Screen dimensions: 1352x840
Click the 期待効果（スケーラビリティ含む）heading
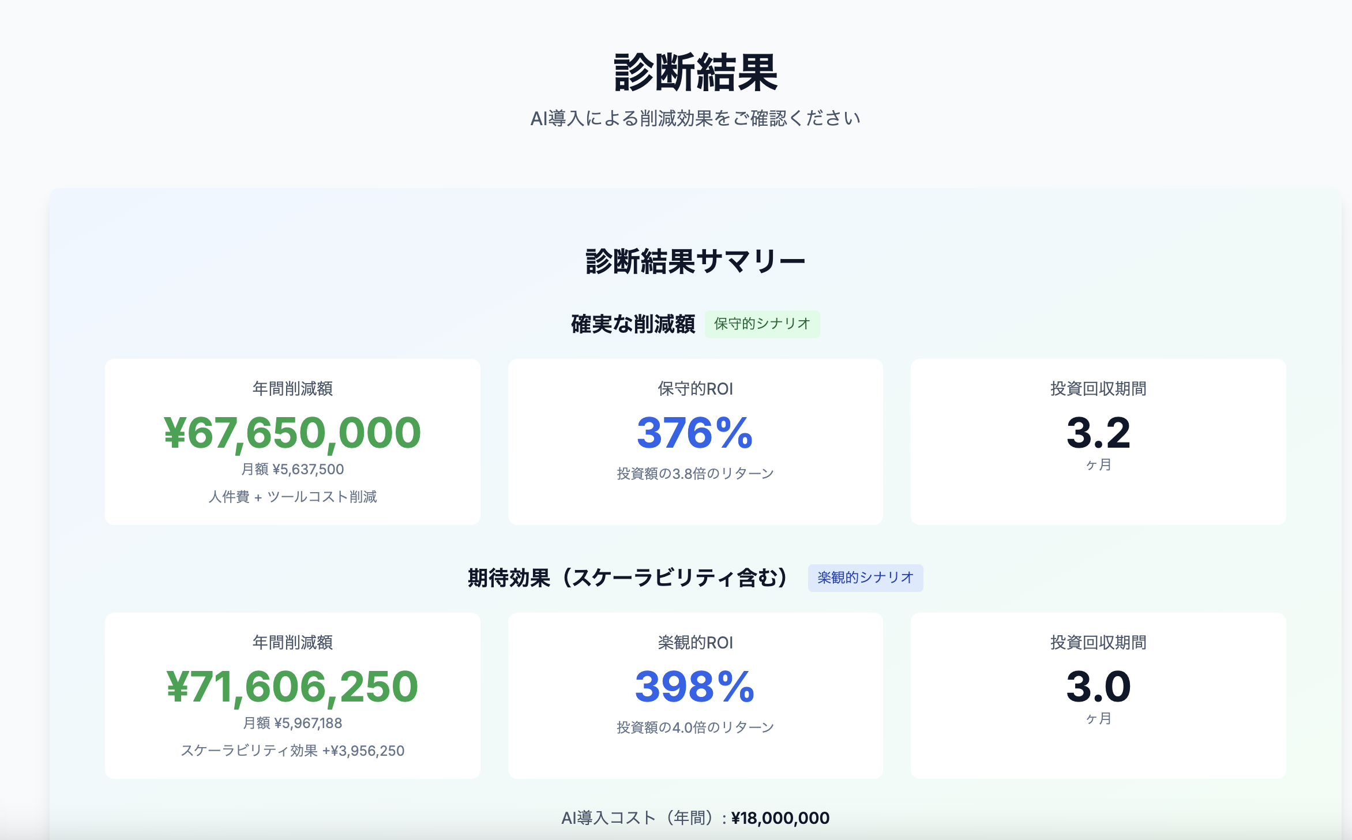pyautogui.click(x=626, y=577)
